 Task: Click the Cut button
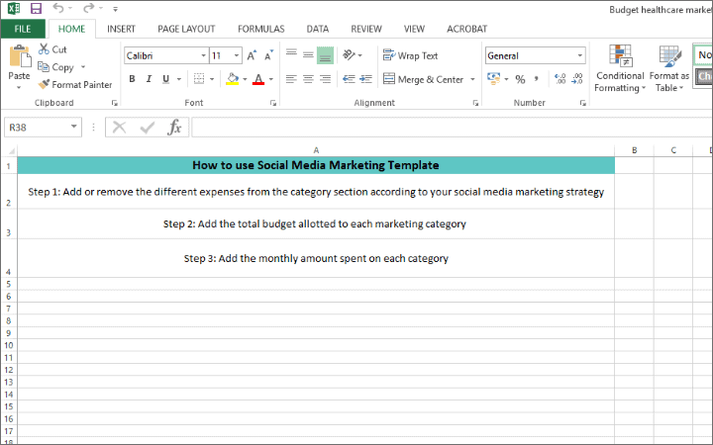52,49
